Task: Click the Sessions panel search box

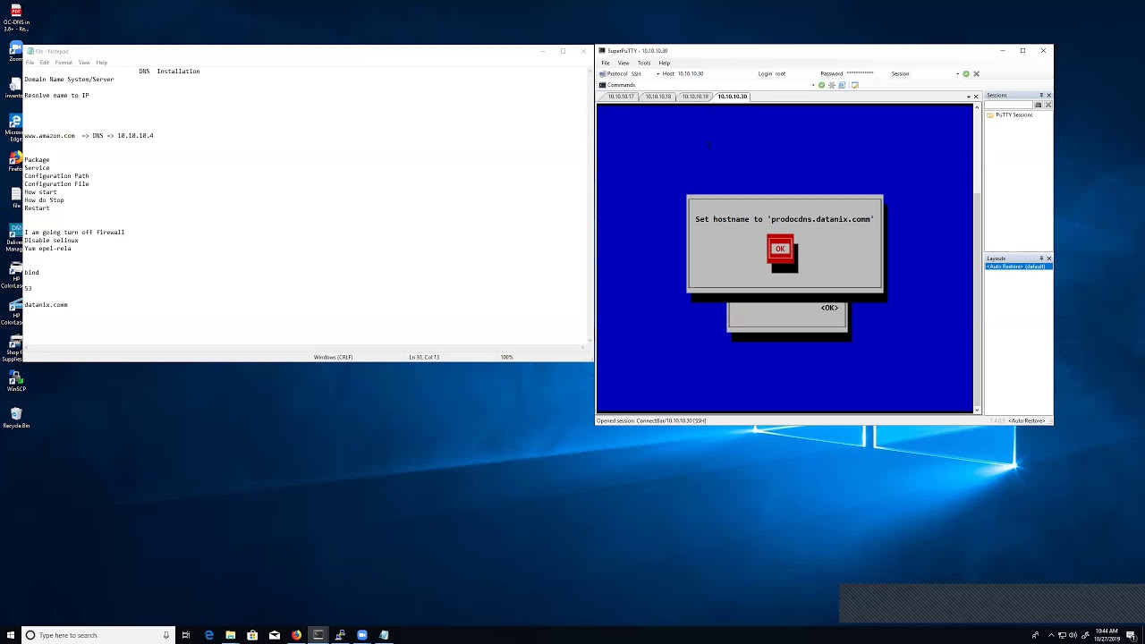Action: (1010, 105)
